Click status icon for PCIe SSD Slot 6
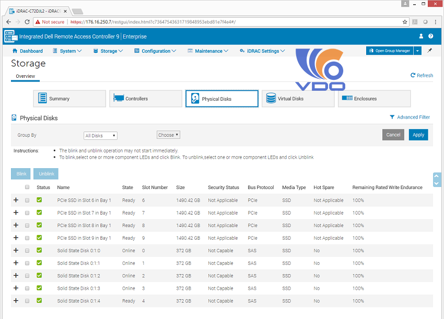The height and width of the screenshot is (319, 444). pos(39,200)
